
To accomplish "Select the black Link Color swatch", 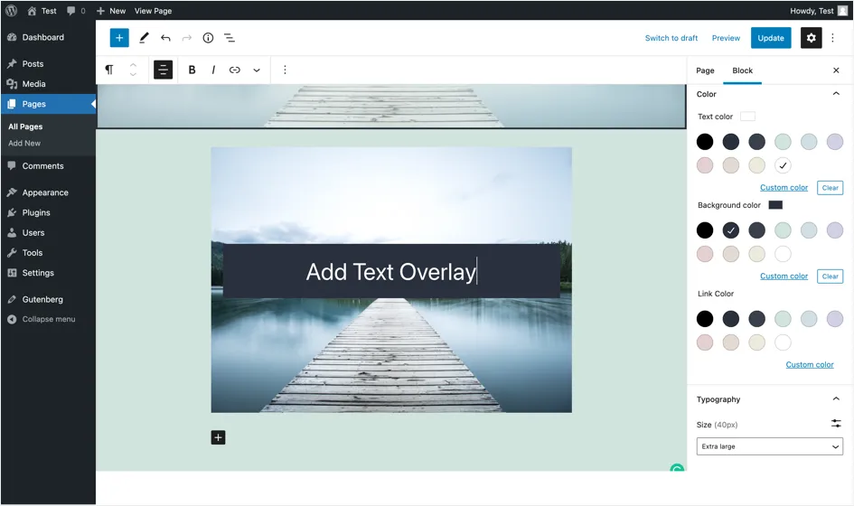I will click(705, 319).
